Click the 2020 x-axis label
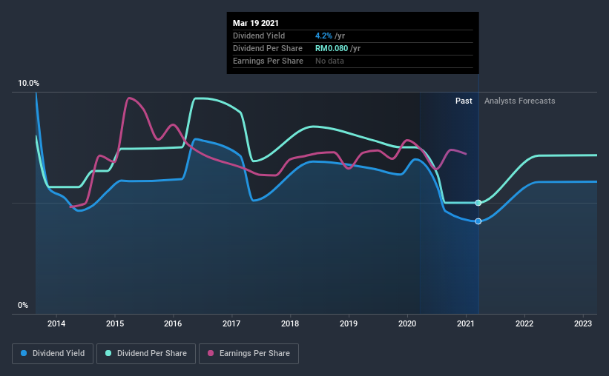This screenshot has width=609, height=376. [407, 323]
